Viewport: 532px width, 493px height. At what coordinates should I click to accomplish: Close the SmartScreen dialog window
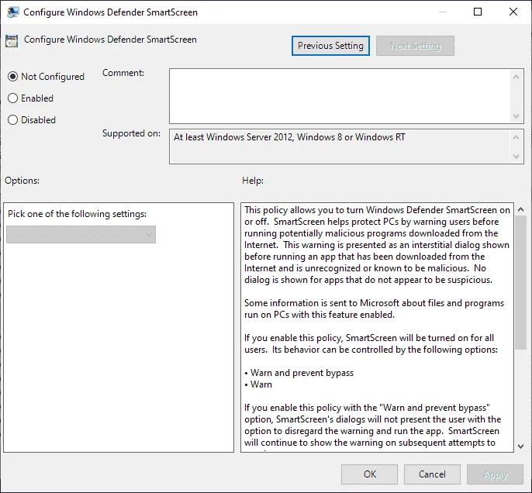(x=513, y=12)
